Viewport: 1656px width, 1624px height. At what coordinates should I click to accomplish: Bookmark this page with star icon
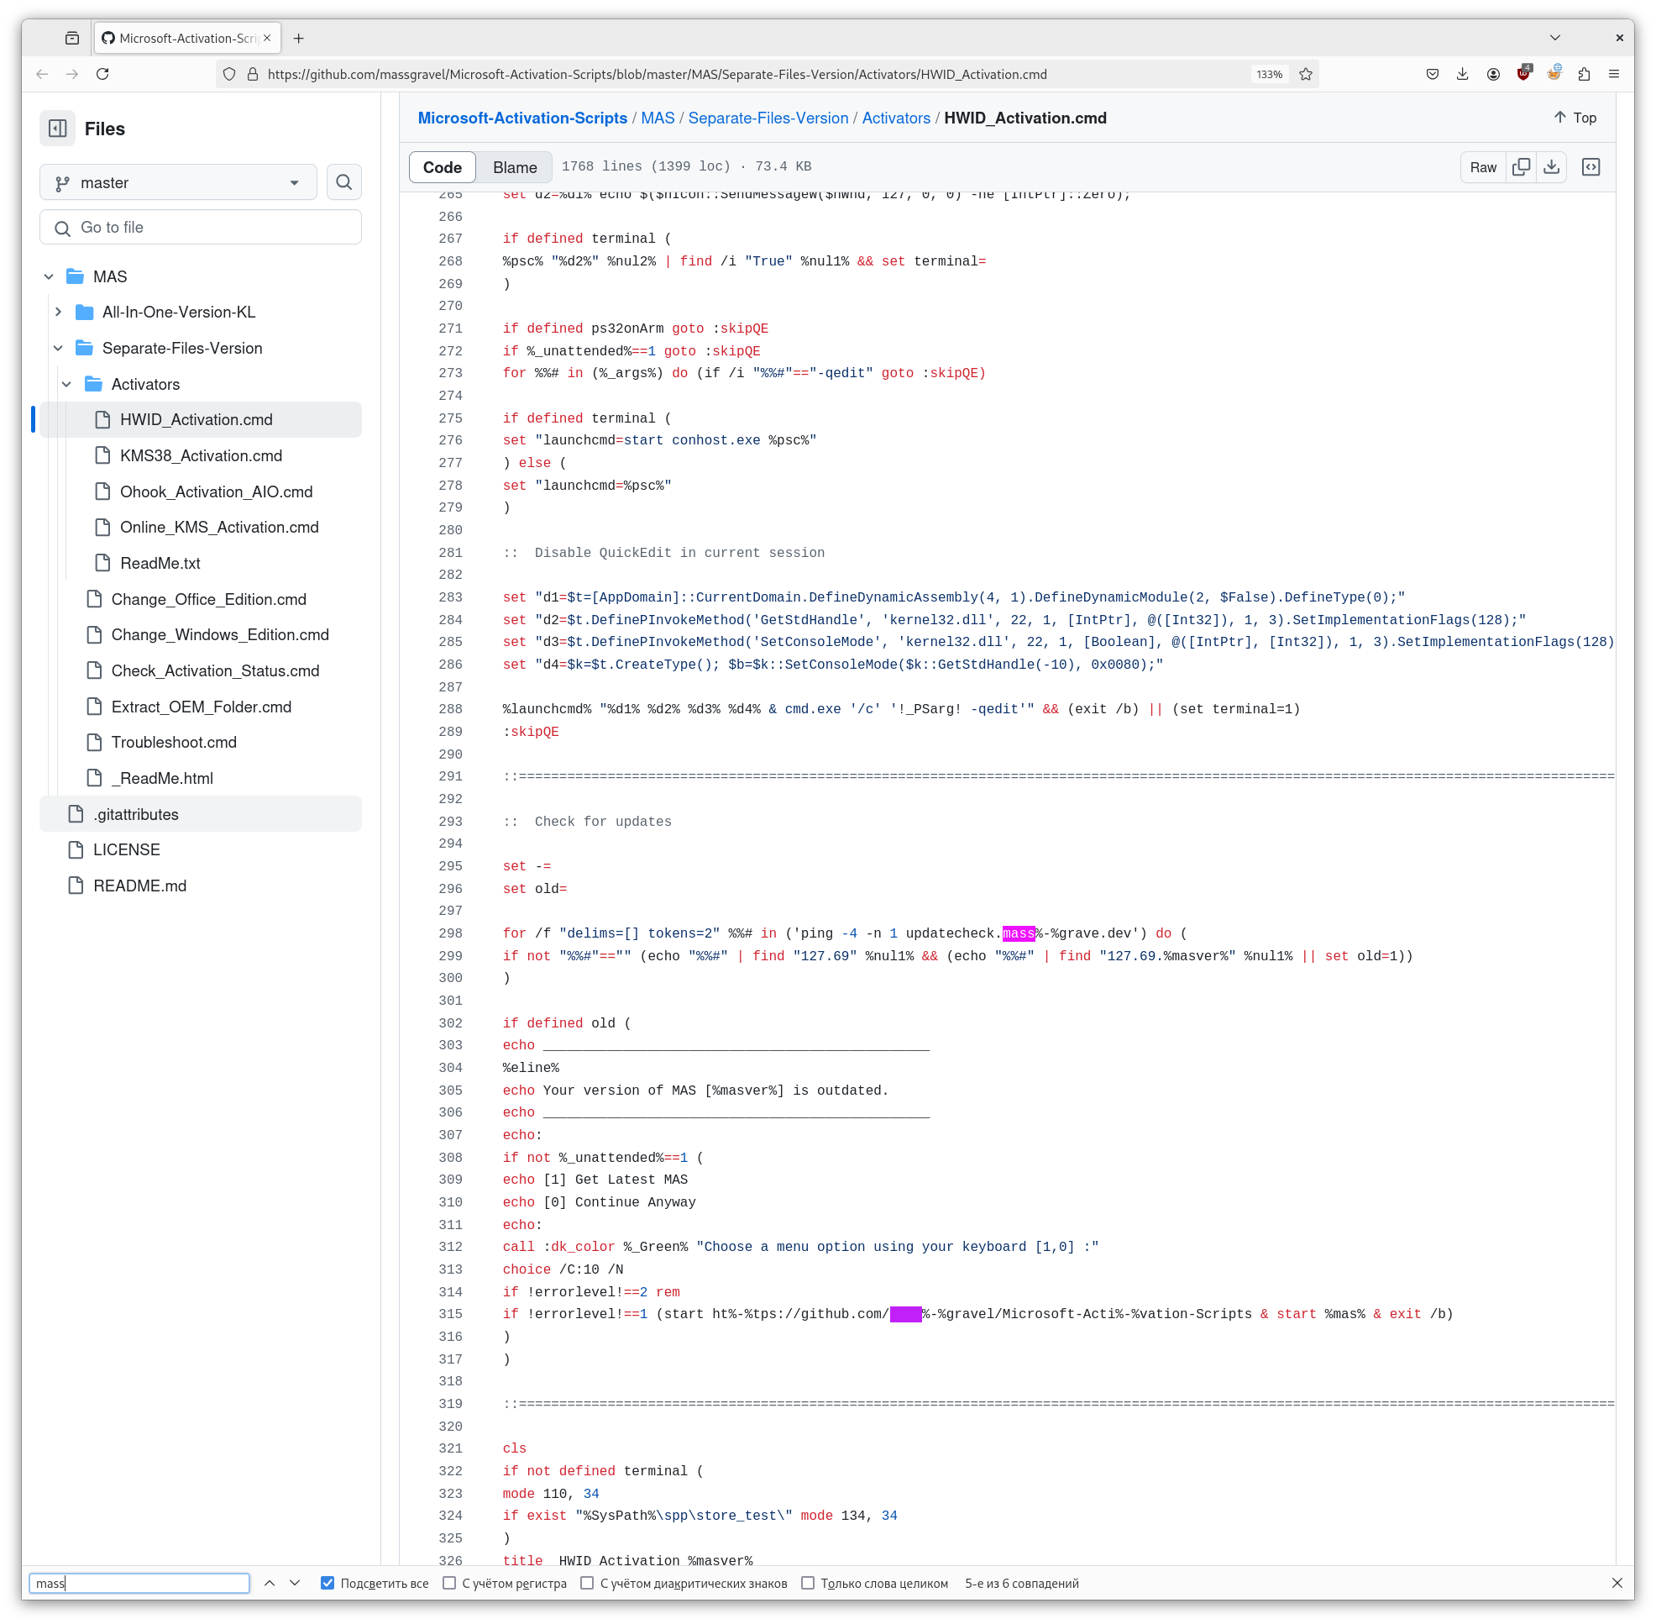point(1306,74)
